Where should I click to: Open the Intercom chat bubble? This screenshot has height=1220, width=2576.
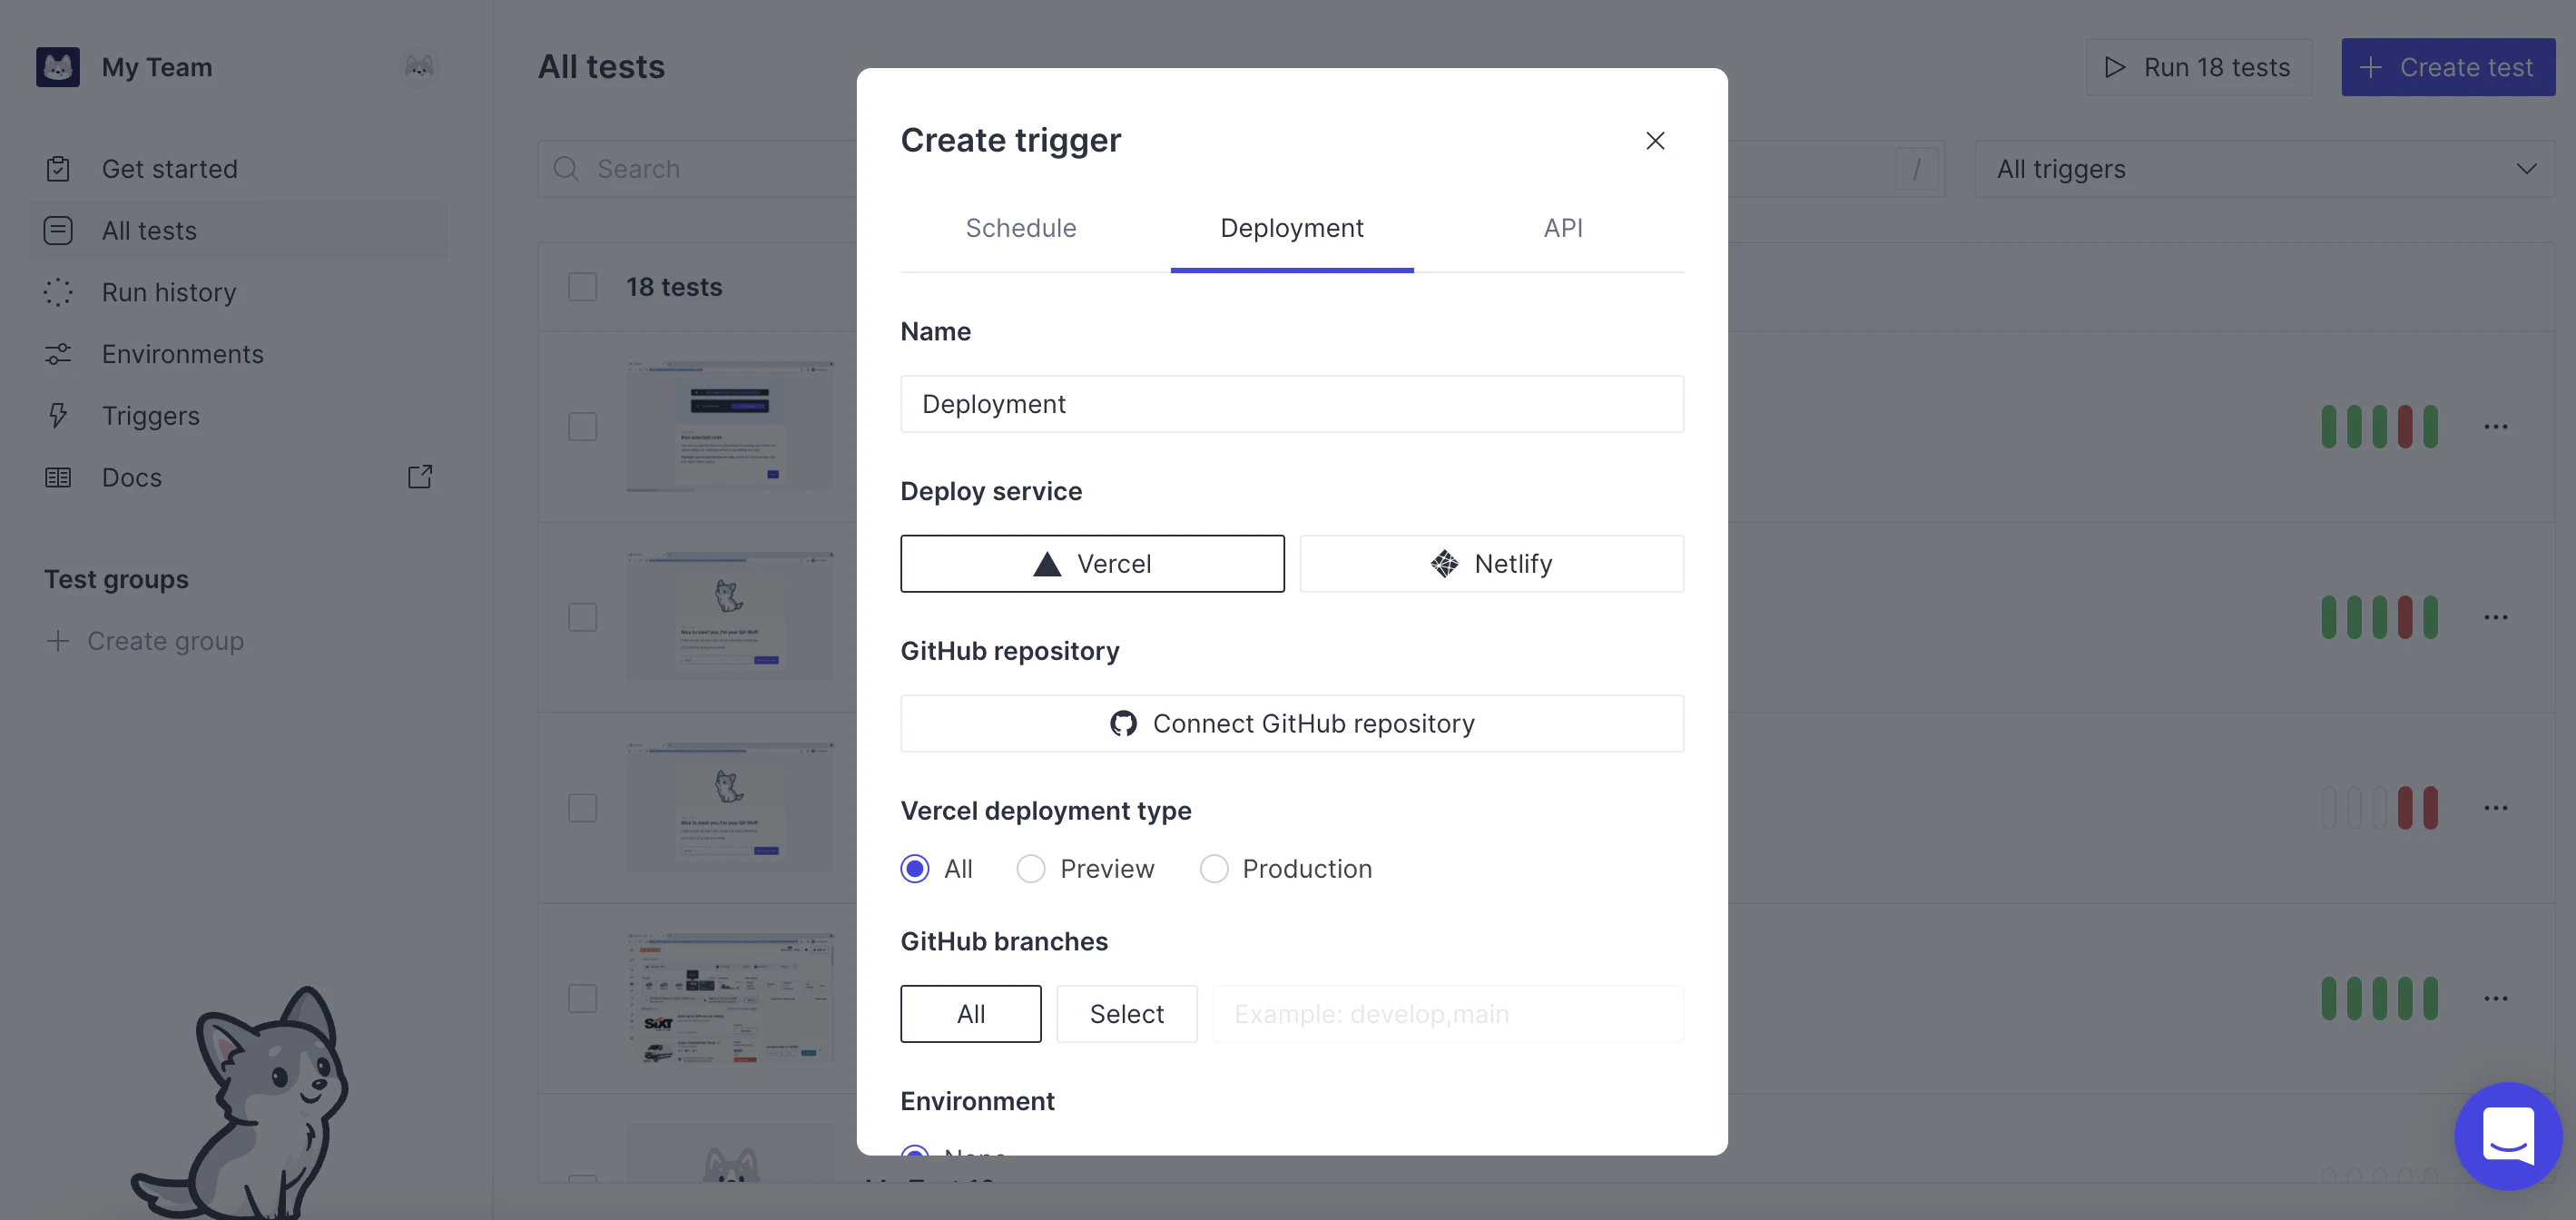pyautogui.click(x=2507, y=1136)
